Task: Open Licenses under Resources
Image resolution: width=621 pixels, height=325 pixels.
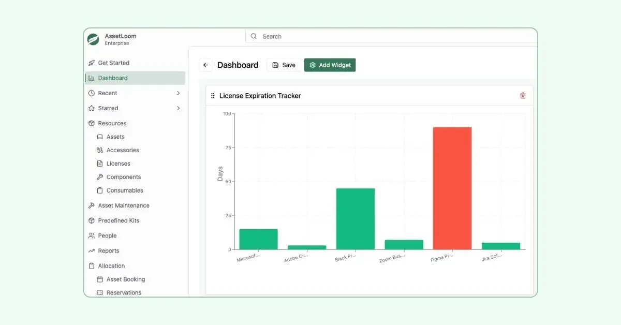Action: click(118, 164)
